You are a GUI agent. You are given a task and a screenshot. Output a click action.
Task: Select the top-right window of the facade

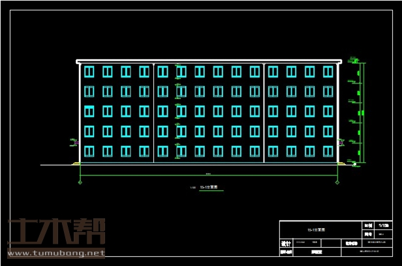point(328,71)
